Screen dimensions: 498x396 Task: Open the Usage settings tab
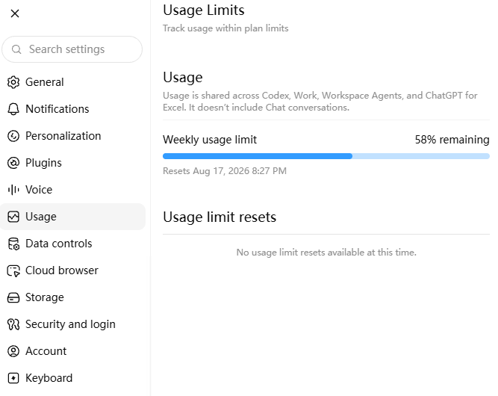(72, 217)
